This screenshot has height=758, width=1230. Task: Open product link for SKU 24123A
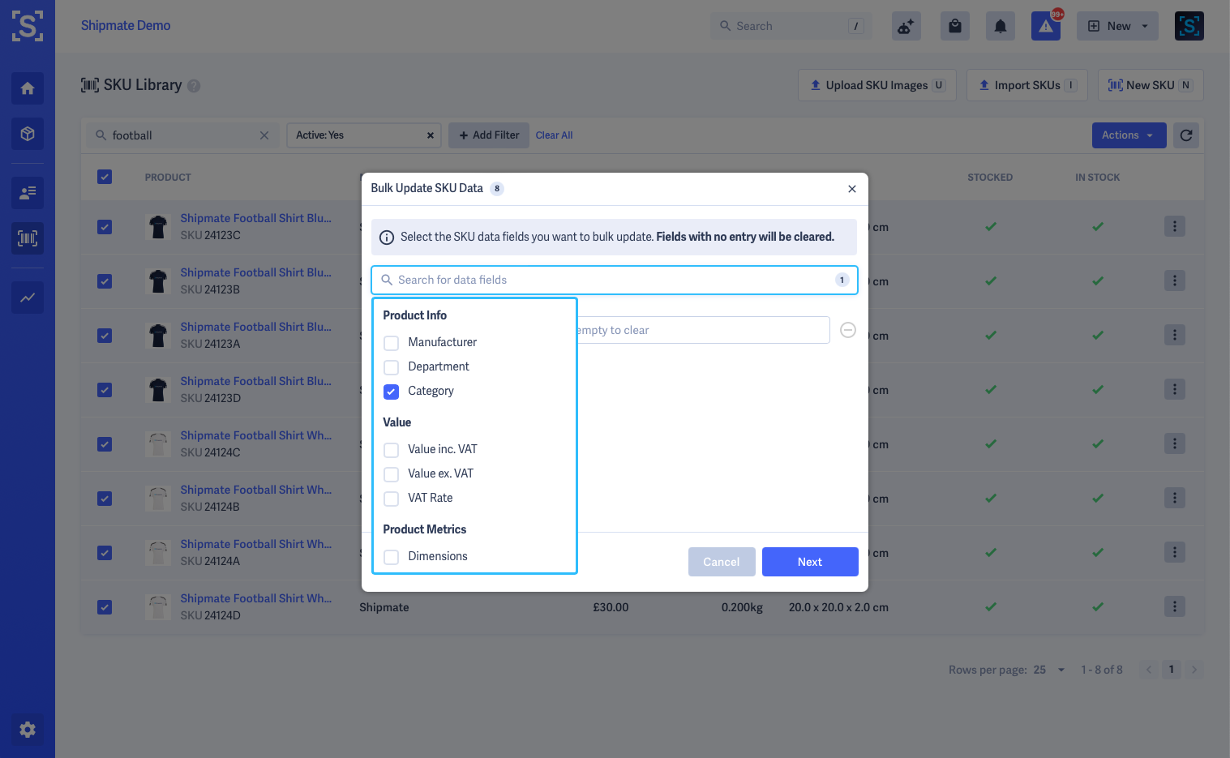[256, 327]
